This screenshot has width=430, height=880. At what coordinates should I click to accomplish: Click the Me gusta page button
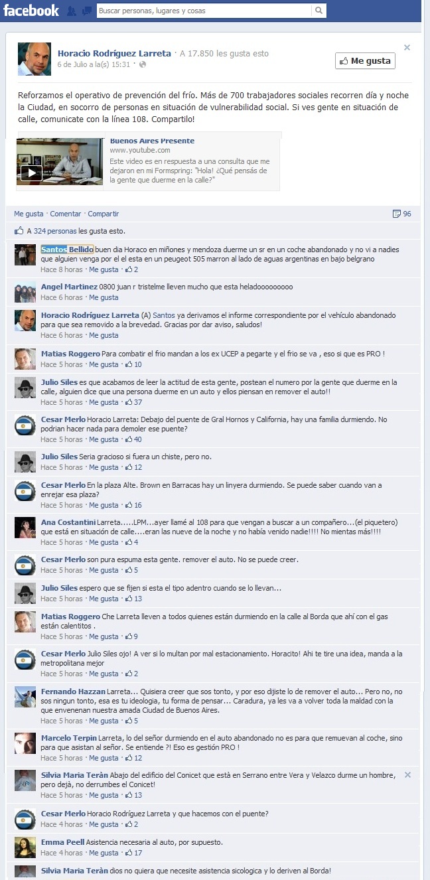point(365,60)
